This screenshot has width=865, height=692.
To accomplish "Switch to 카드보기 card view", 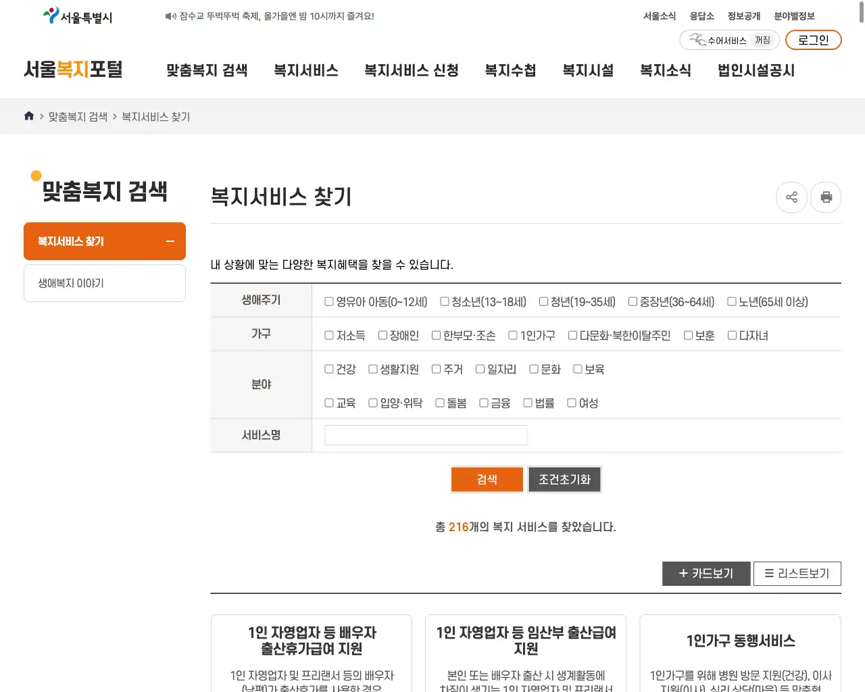I will [706, 574].
